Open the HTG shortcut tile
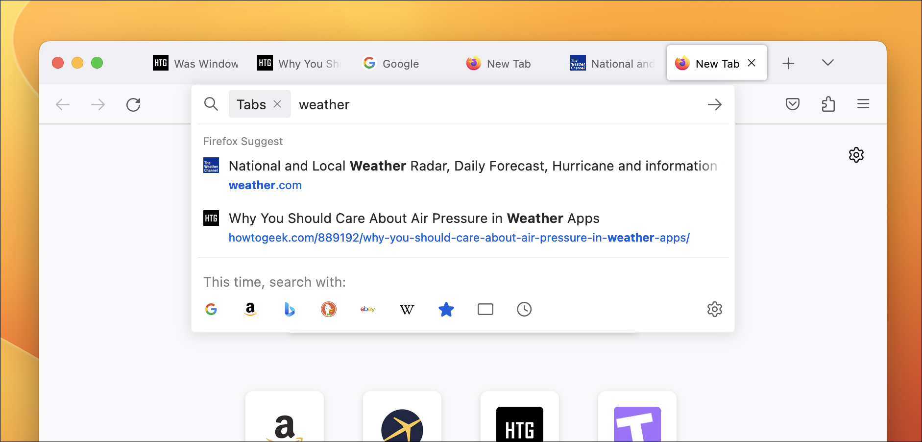922x442 pixels. click(x=520, y=417)
